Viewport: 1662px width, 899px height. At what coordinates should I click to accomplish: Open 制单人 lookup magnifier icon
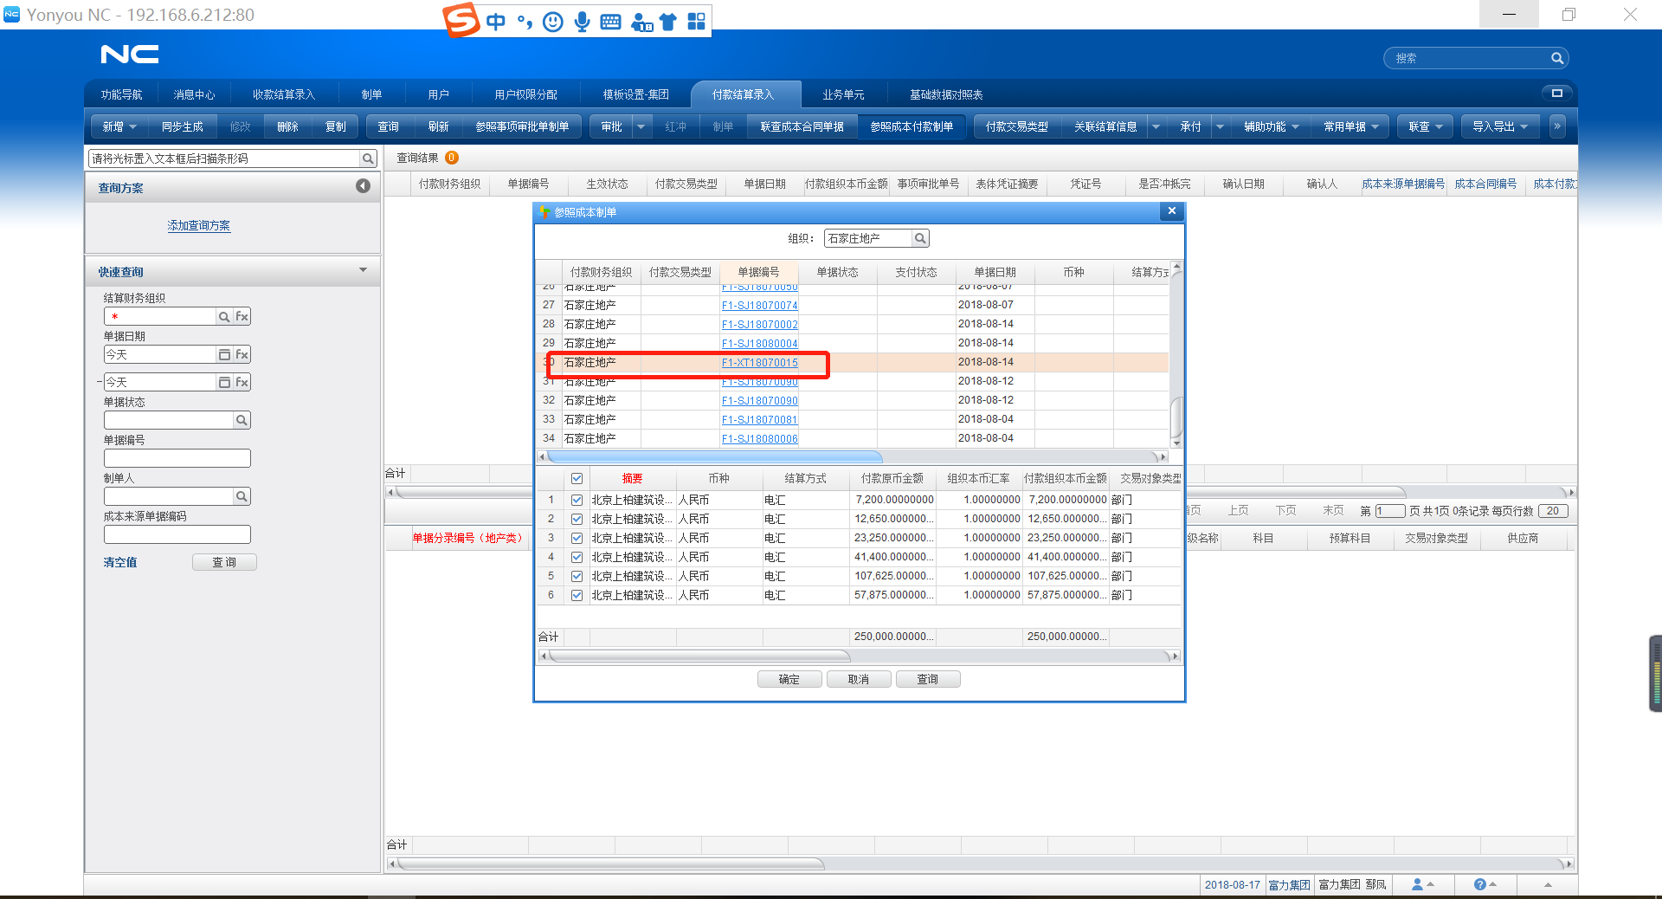point(242,497)
